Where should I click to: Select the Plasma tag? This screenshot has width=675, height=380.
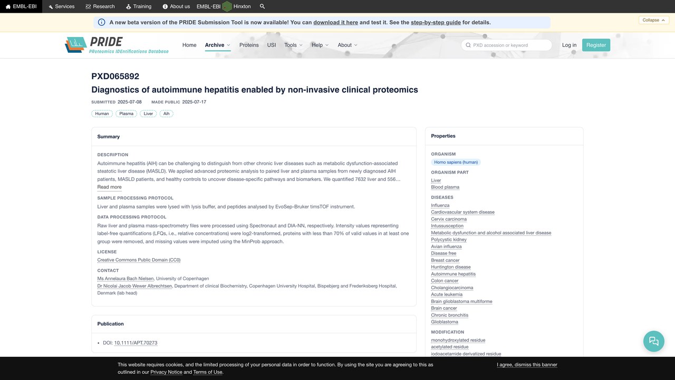pyautogui.click(x=127, y=113)
